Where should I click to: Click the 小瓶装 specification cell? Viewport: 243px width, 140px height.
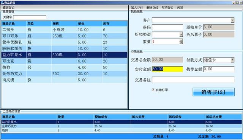click(64, 30)
